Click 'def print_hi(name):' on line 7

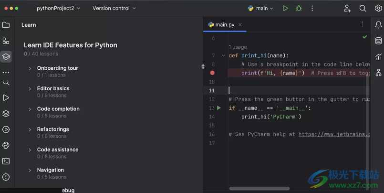pos(259,56)
